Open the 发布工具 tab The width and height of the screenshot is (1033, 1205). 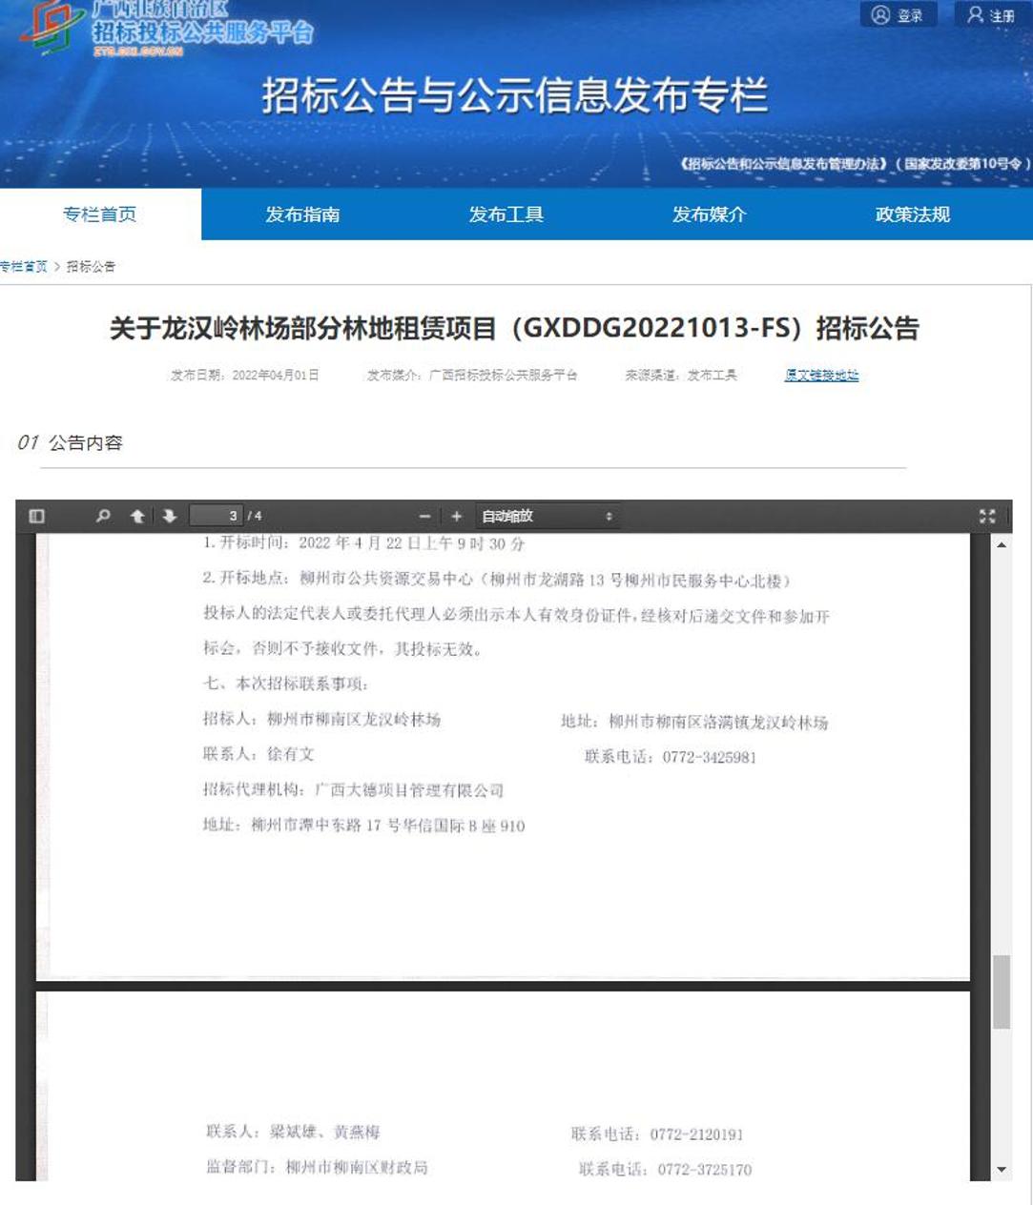pos(506,214)
